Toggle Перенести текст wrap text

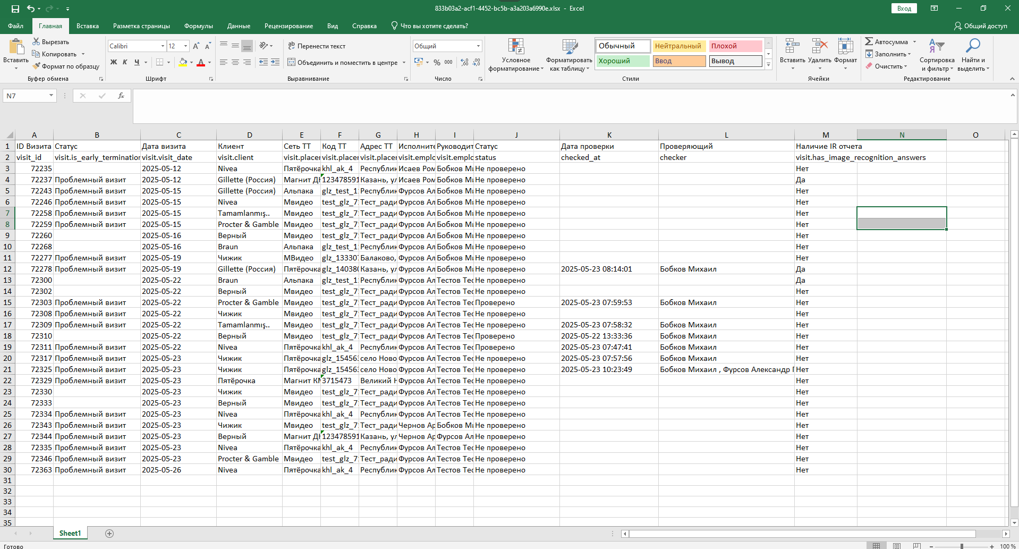[x=317, y=46]
